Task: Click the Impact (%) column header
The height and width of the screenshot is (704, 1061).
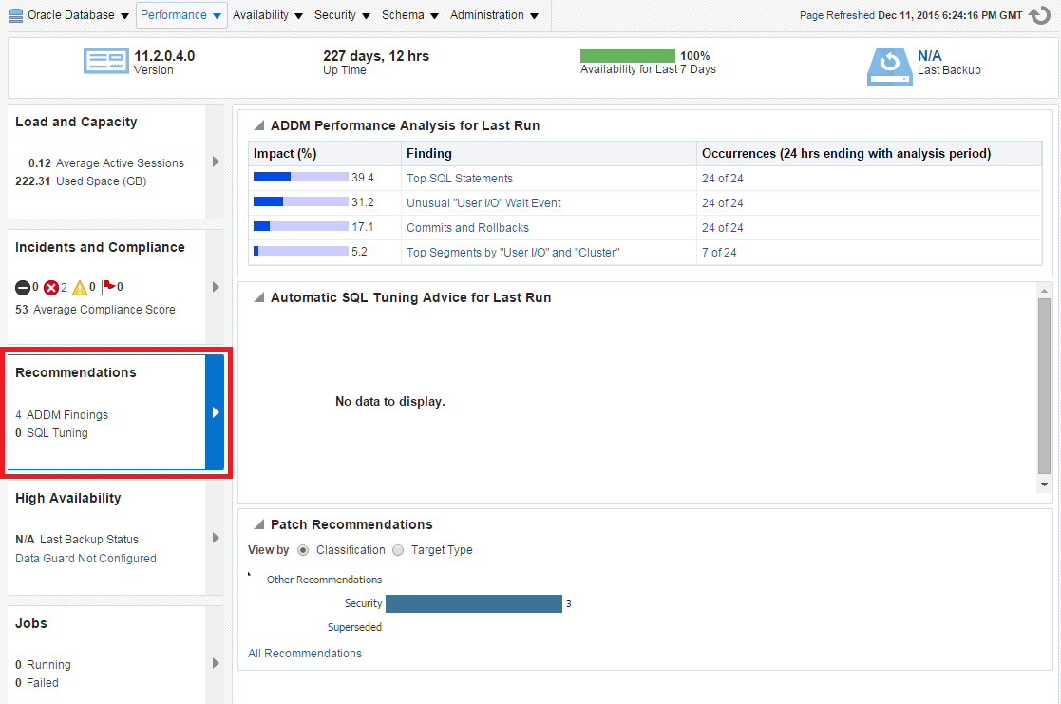Action: coord(325,154)
